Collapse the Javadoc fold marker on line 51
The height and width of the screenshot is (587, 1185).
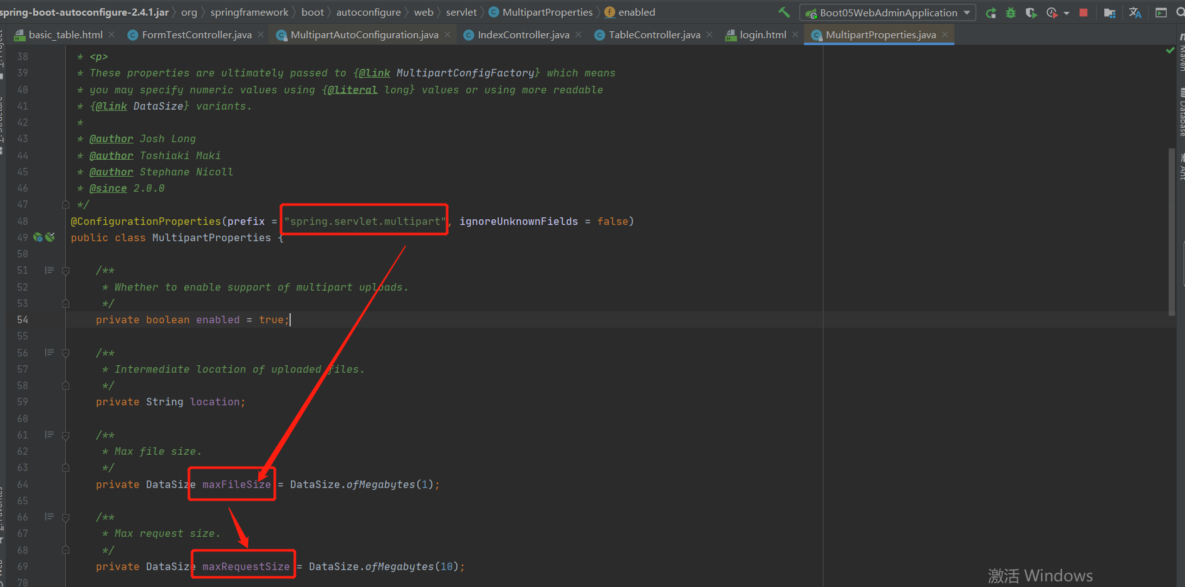(x=66, y=271)
